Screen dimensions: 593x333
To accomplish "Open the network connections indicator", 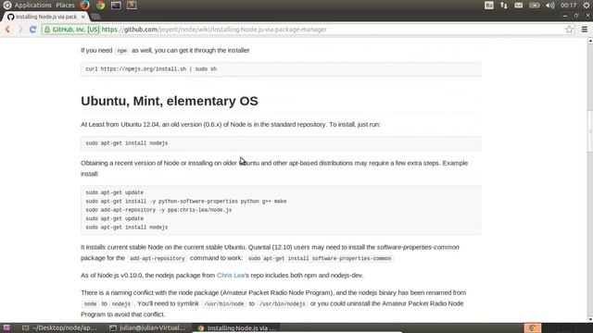I will (504, 6).
